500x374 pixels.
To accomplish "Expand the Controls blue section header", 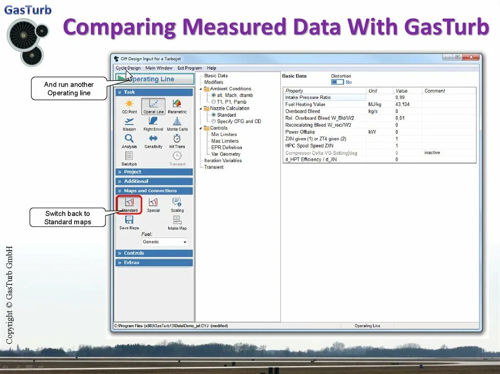I will click(x=154, y=253).
